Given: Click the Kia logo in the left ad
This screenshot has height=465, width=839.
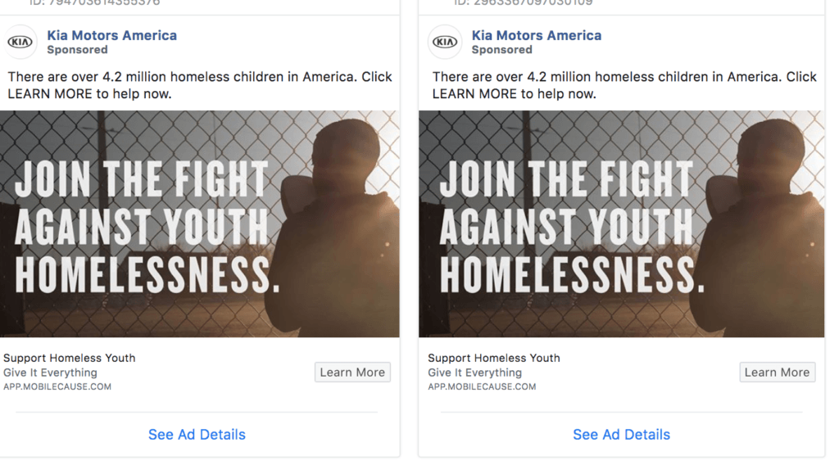Looking at the screenshot, I should 20,42.
